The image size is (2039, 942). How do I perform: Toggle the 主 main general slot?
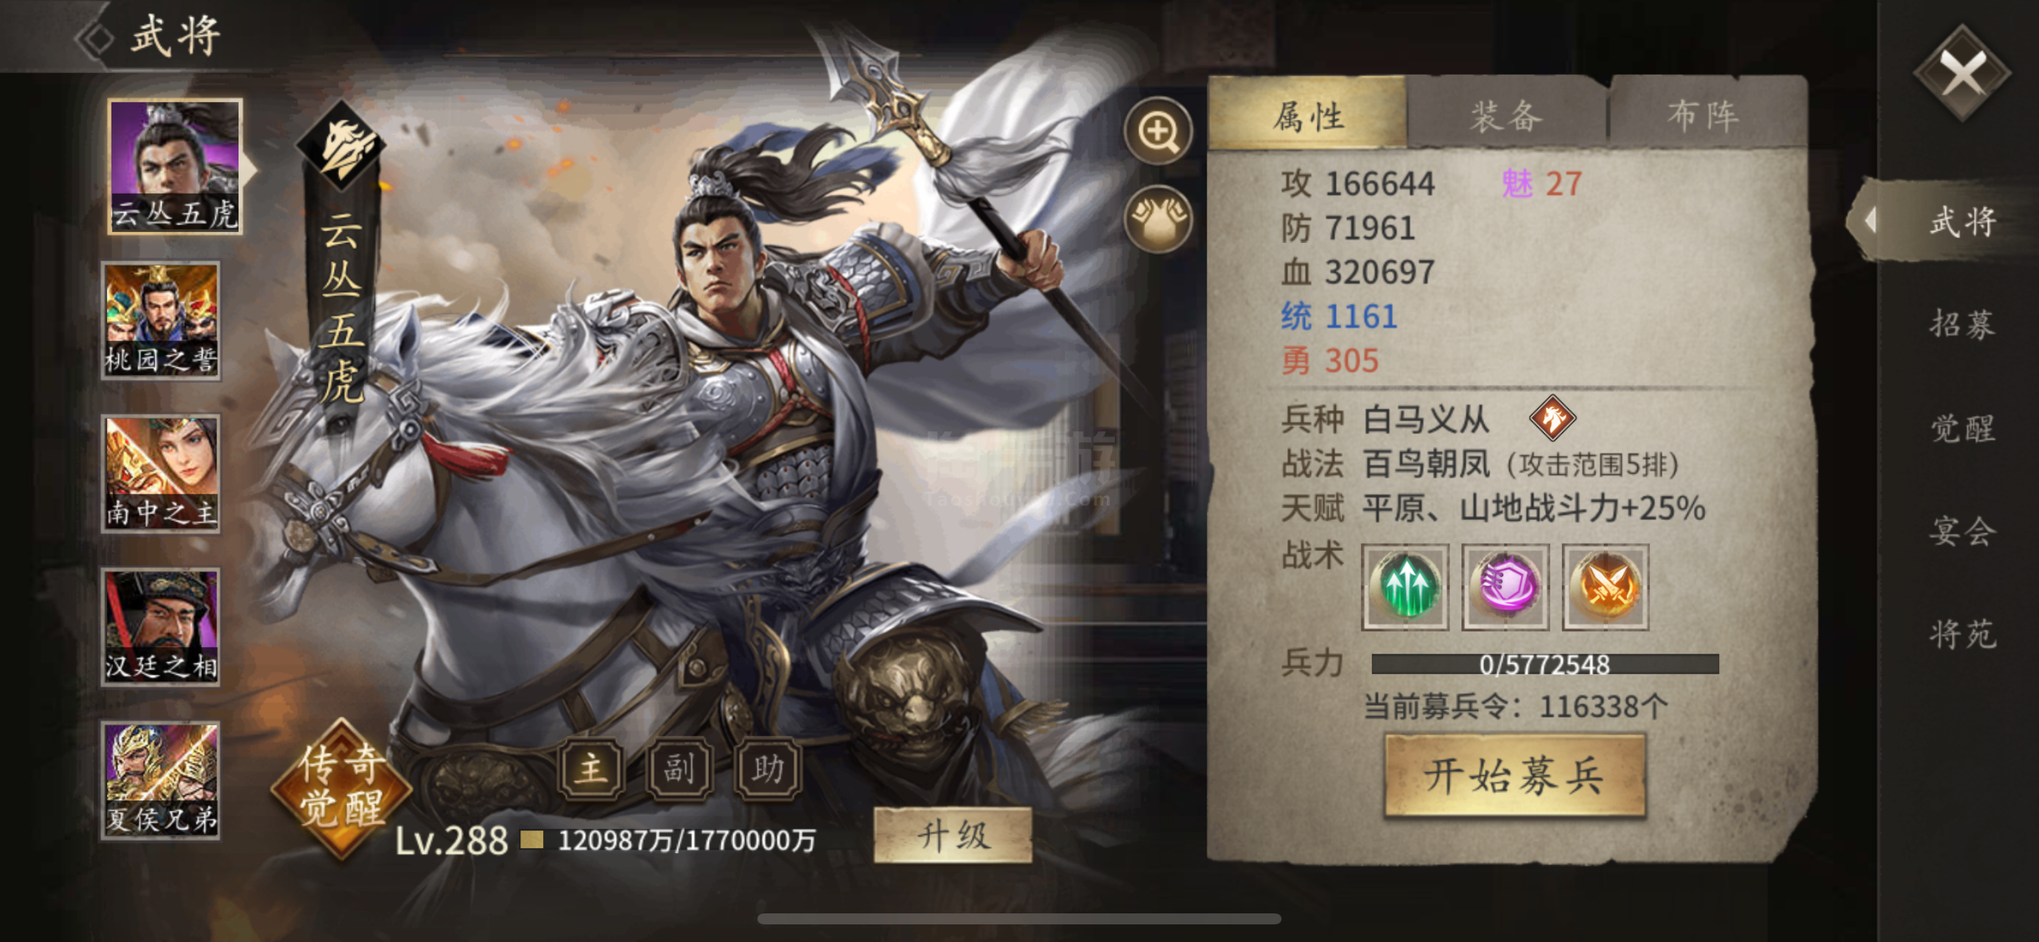592,768
